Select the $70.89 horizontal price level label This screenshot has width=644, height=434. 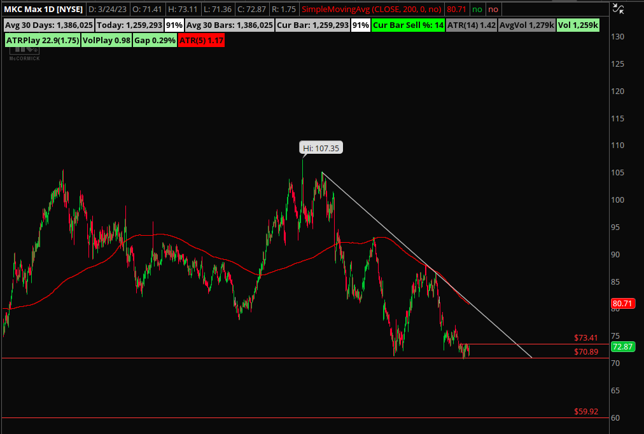585,351
